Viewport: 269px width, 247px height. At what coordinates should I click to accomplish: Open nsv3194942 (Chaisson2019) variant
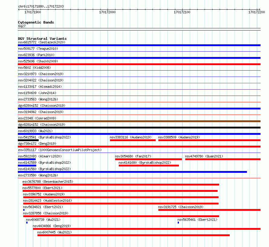(x=41, y=112)
